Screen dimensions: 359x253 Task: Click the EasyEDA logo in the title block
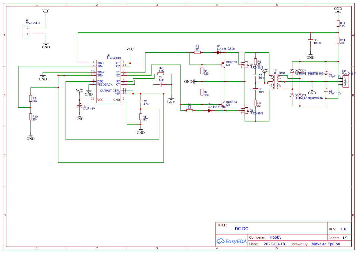(x=231, y=241)
